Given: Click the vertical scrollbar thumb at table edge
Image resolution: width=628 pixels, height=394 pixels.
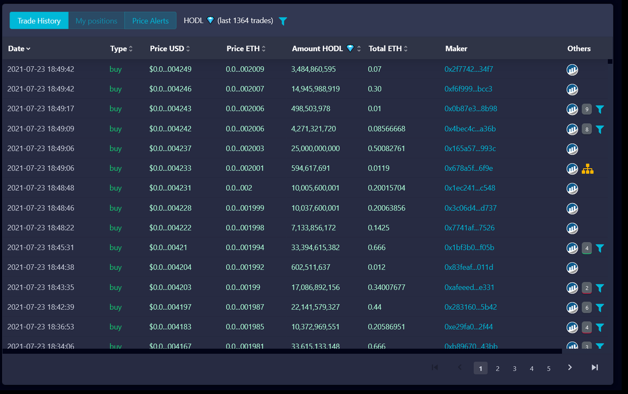Looking at the screenshot, I should [610, 62].
